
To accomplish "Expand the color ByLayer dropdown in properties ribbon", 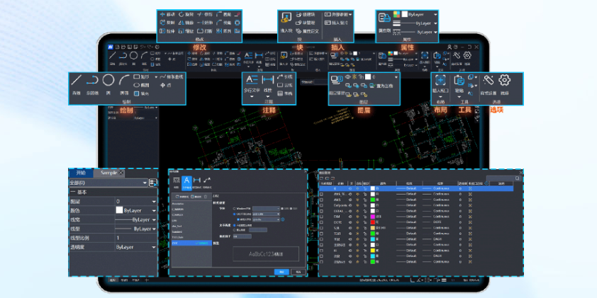I will tap(434, 13).
